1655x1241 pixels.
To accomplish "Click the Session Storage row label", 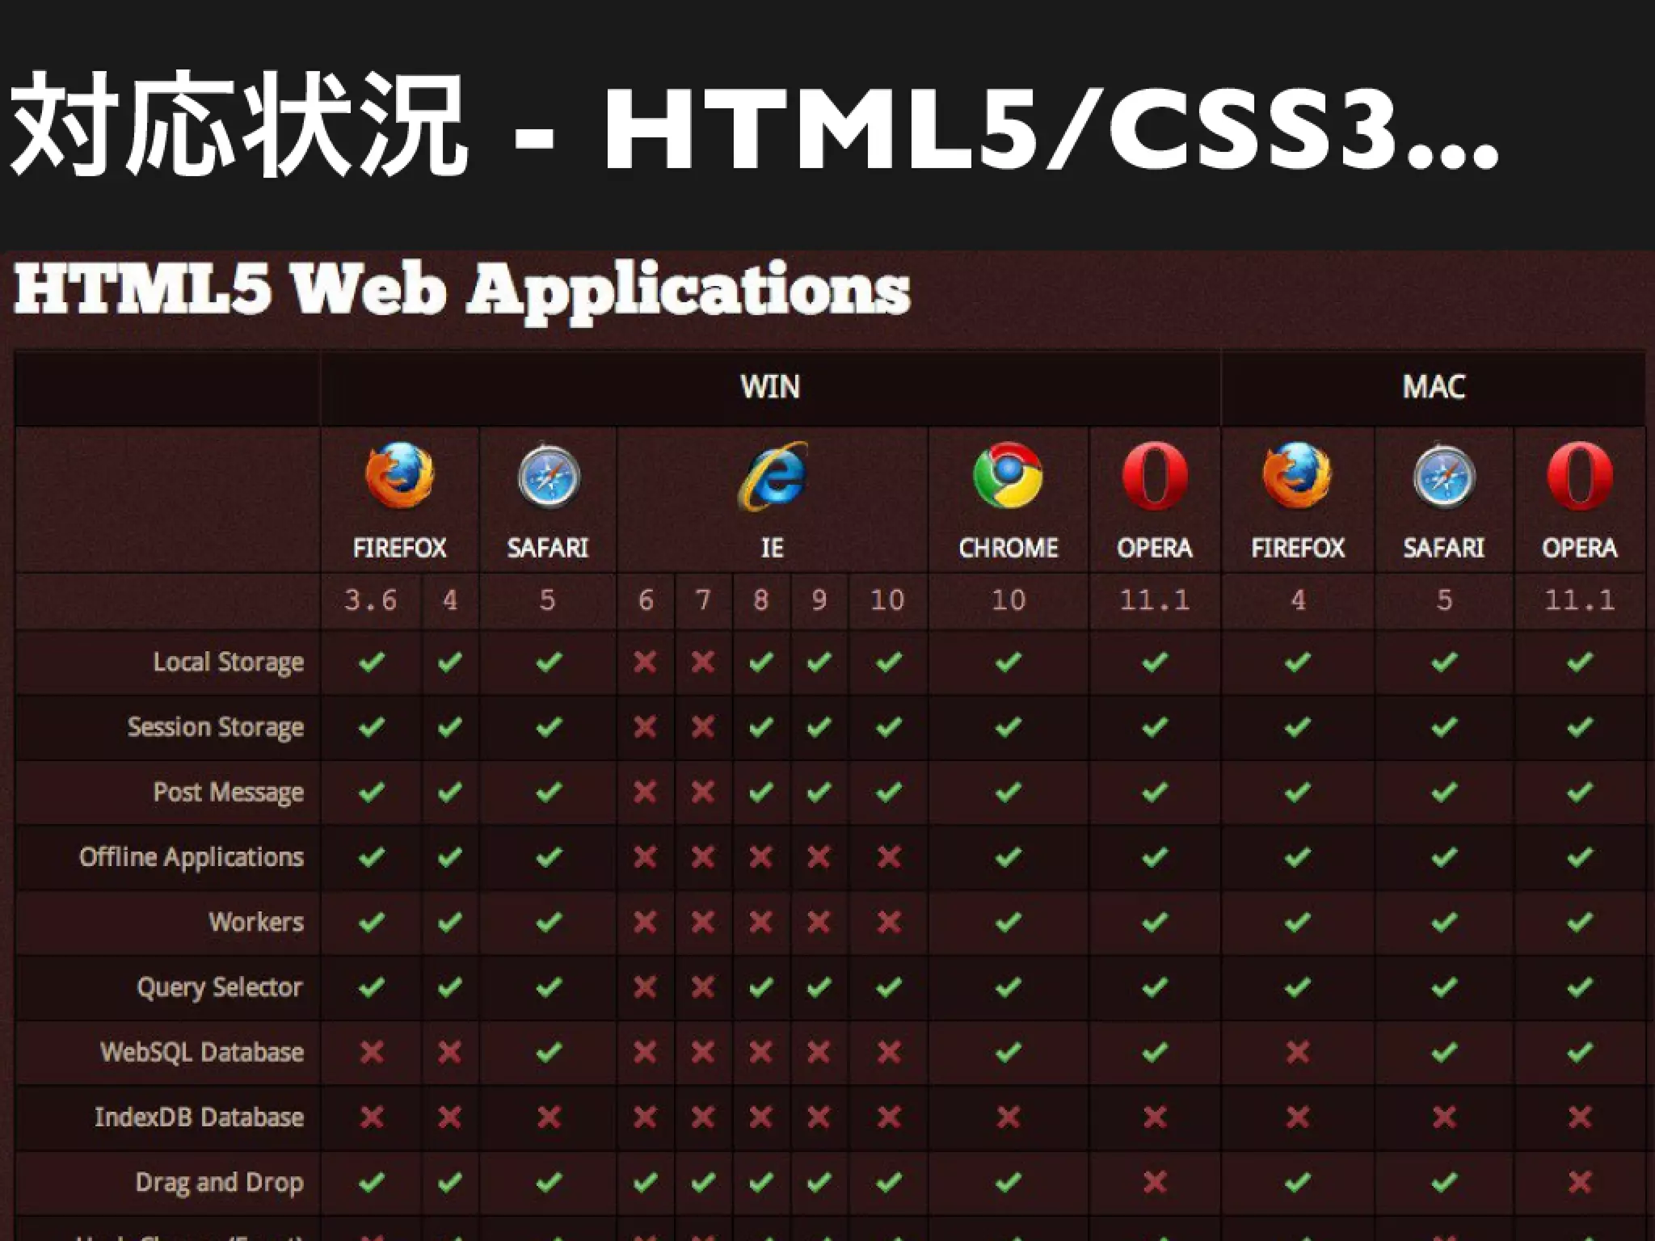I will [216, 727].
